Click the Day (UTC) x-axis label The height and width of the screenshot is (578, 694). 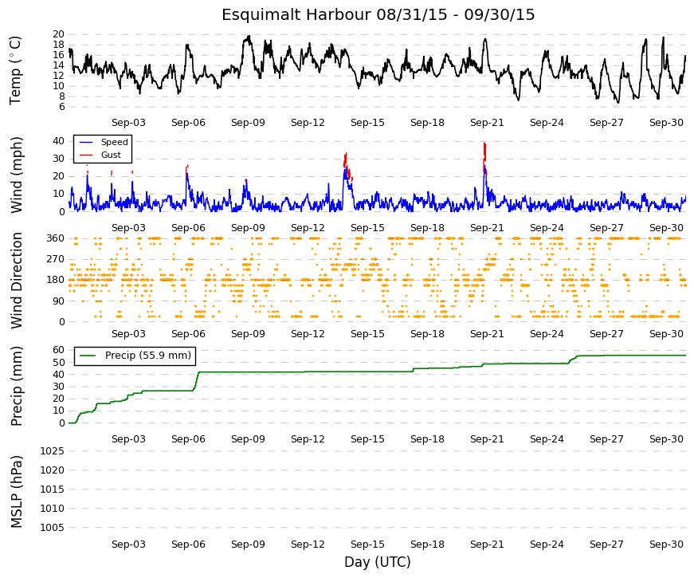pos(378,562)
